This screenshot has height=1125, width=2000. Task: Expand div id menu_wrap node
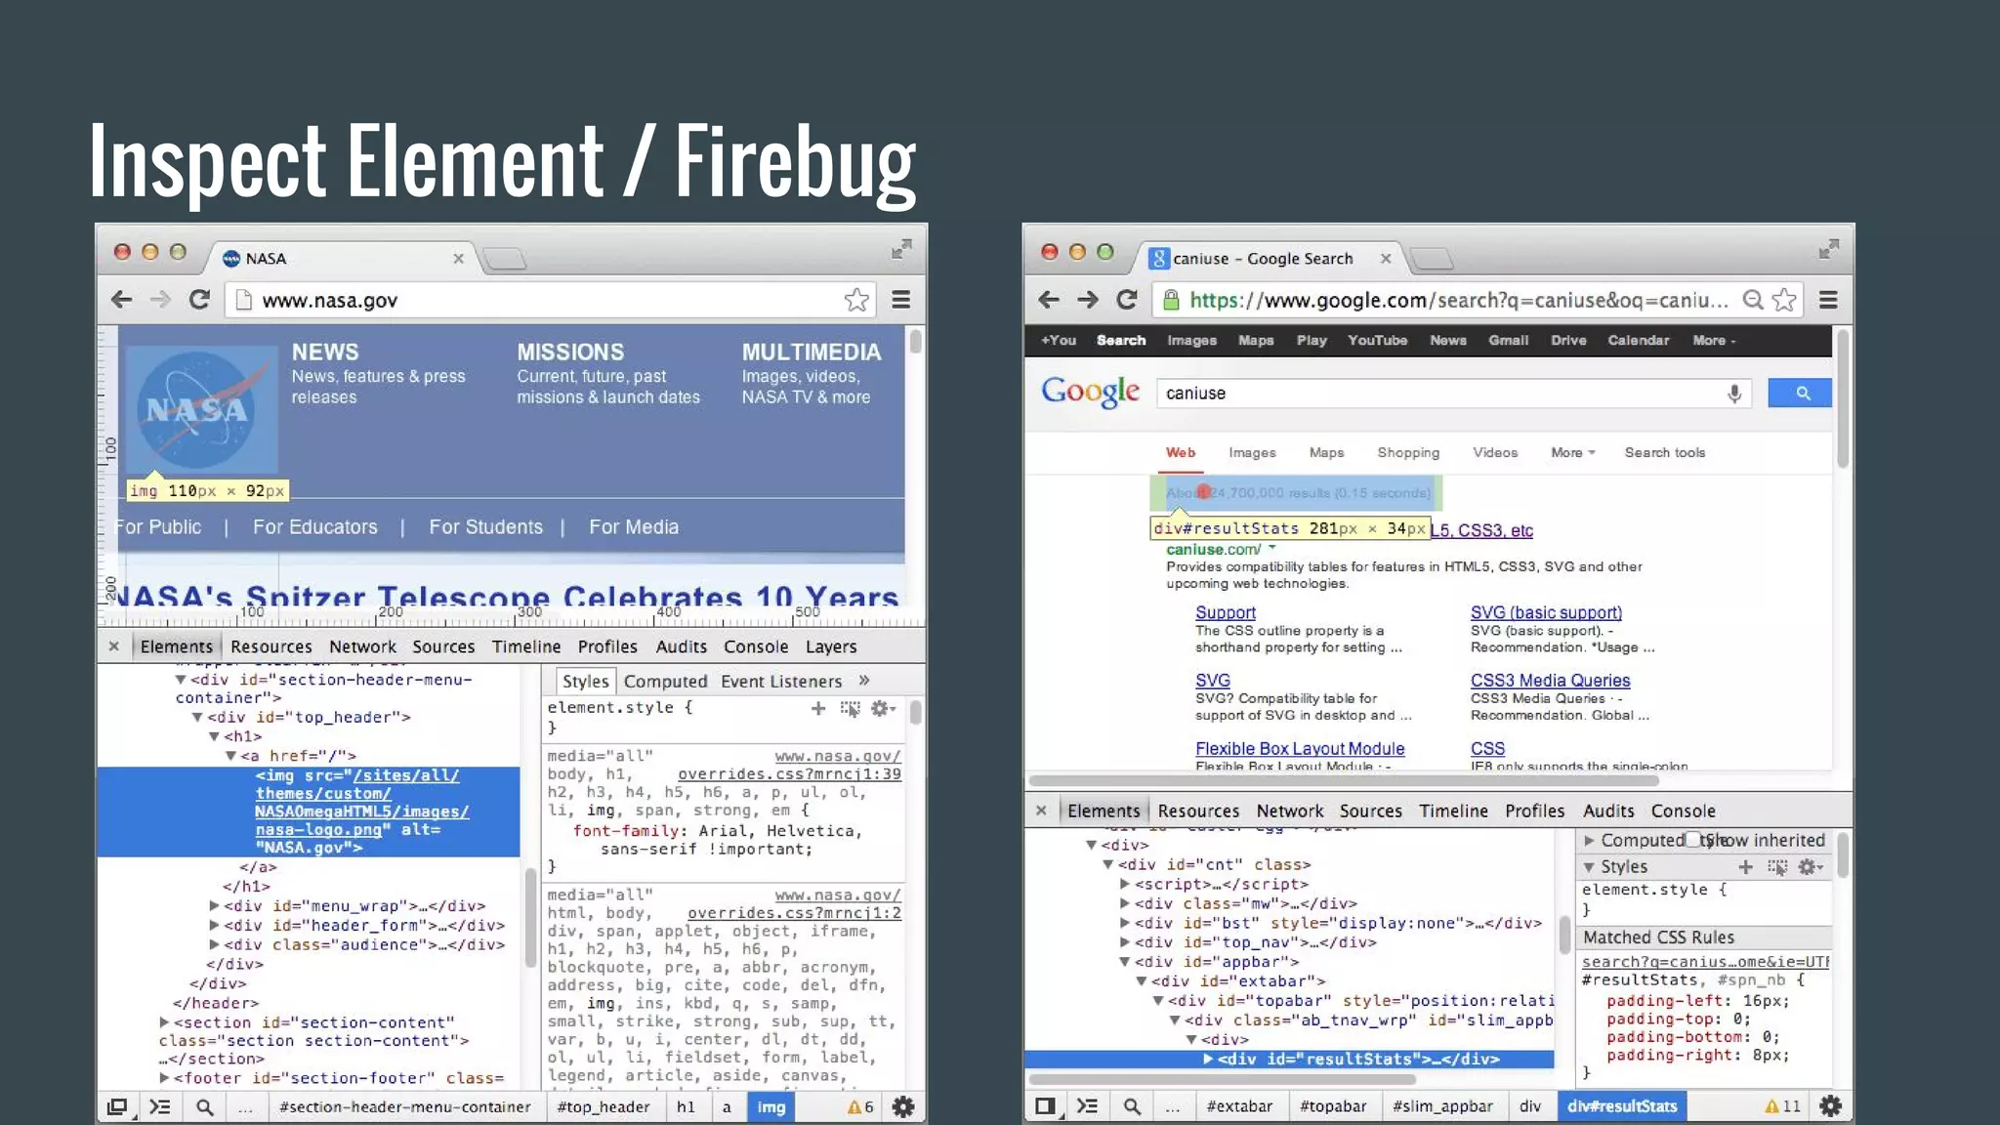(x=214, y=905)
